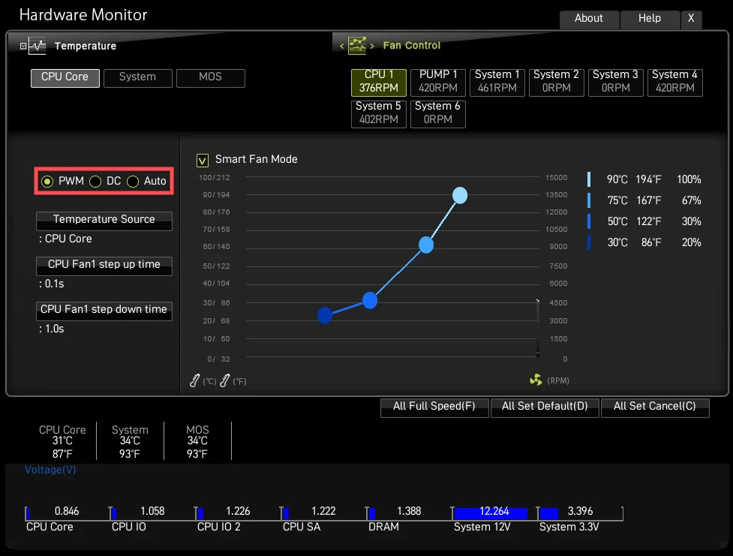Select the Celsius thermometer icon
The height and width of the screenshot is (556, 733).
pyautogui.click(x=194, y=380)
